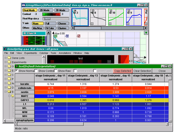Click the Fit Color button
Screen dimensions: 176x135
tap(50, 28)
